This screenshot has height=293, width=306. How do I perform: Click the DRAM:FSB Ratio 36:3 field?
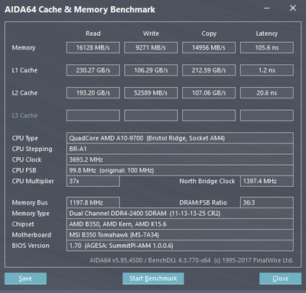point(267,202)
